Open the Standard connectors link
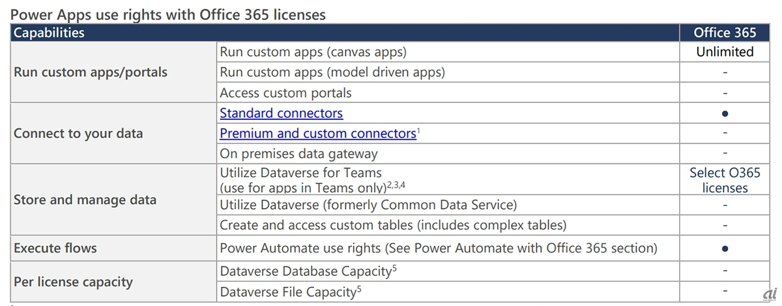The image size is (782, 306). click(x=281, y=113)
